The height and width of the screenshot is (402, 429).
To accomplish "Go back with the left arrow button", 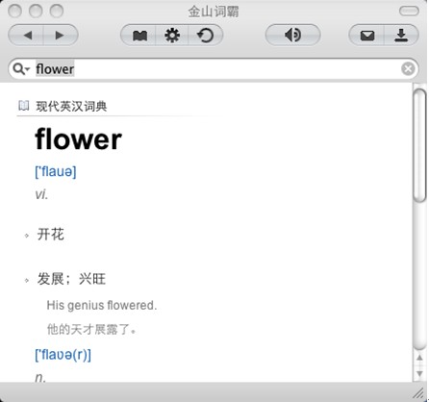I will pos(26,36).
